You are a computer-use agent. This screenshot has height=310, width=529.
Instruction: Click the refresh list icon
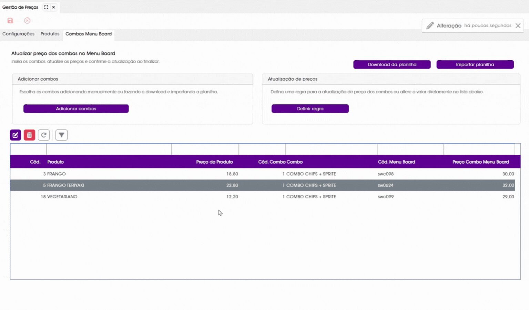[x=44, y=135]
